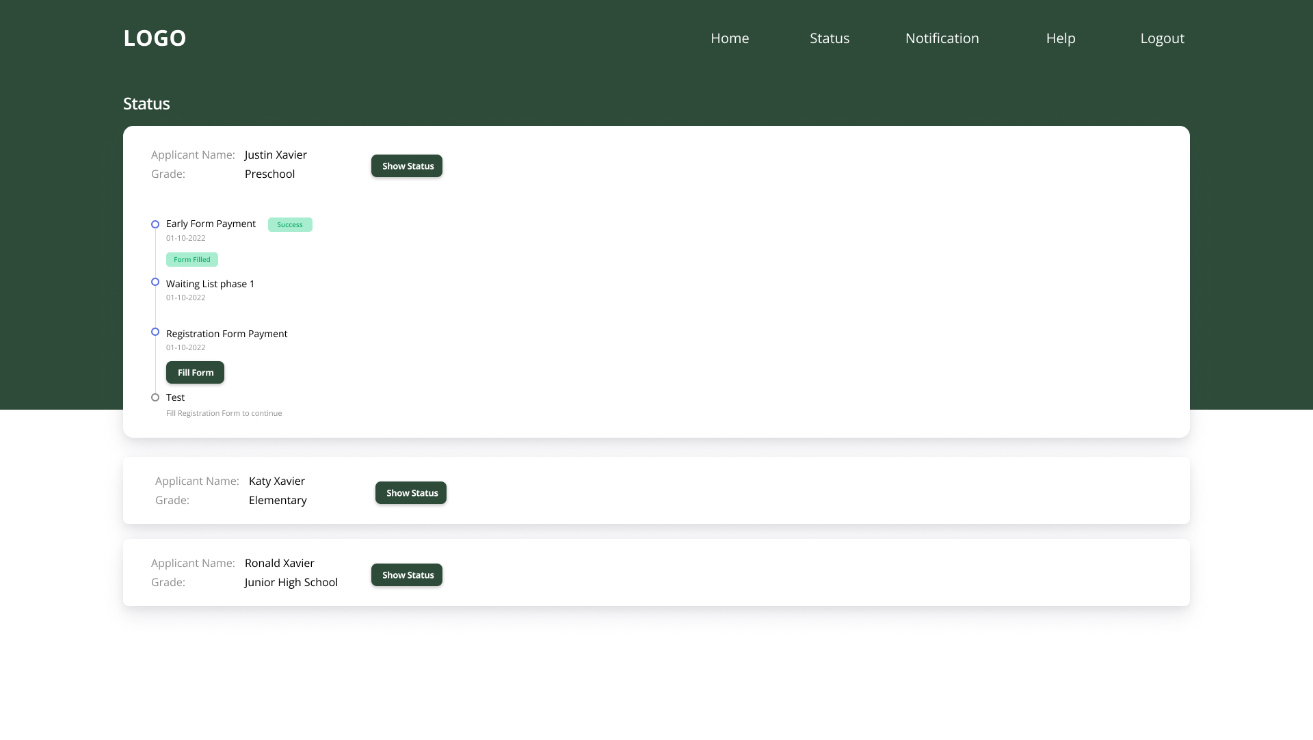The height and width of the screenshot is (740, 1313).
Task: Click applicant name Justin Xavier
Action: [x=276, y=155]
